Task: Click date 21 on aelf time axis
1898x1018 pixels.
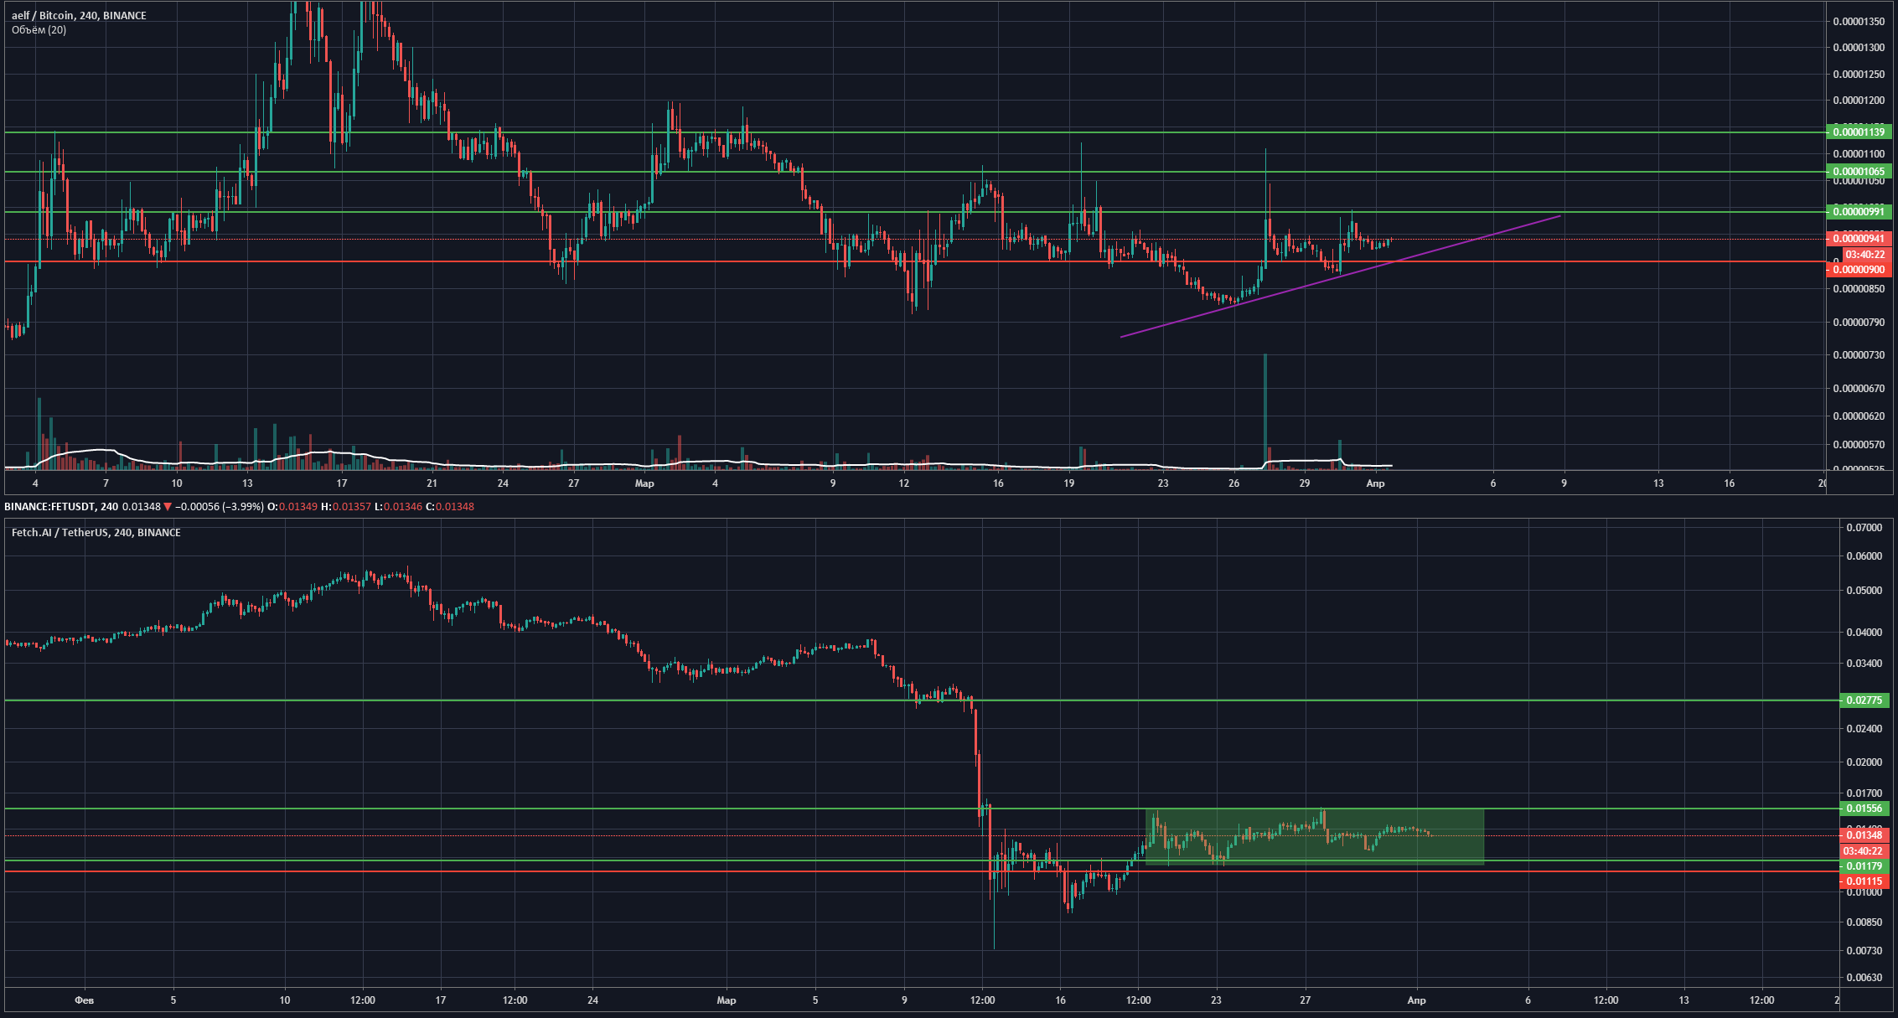Action: click(x=432, y=483)
